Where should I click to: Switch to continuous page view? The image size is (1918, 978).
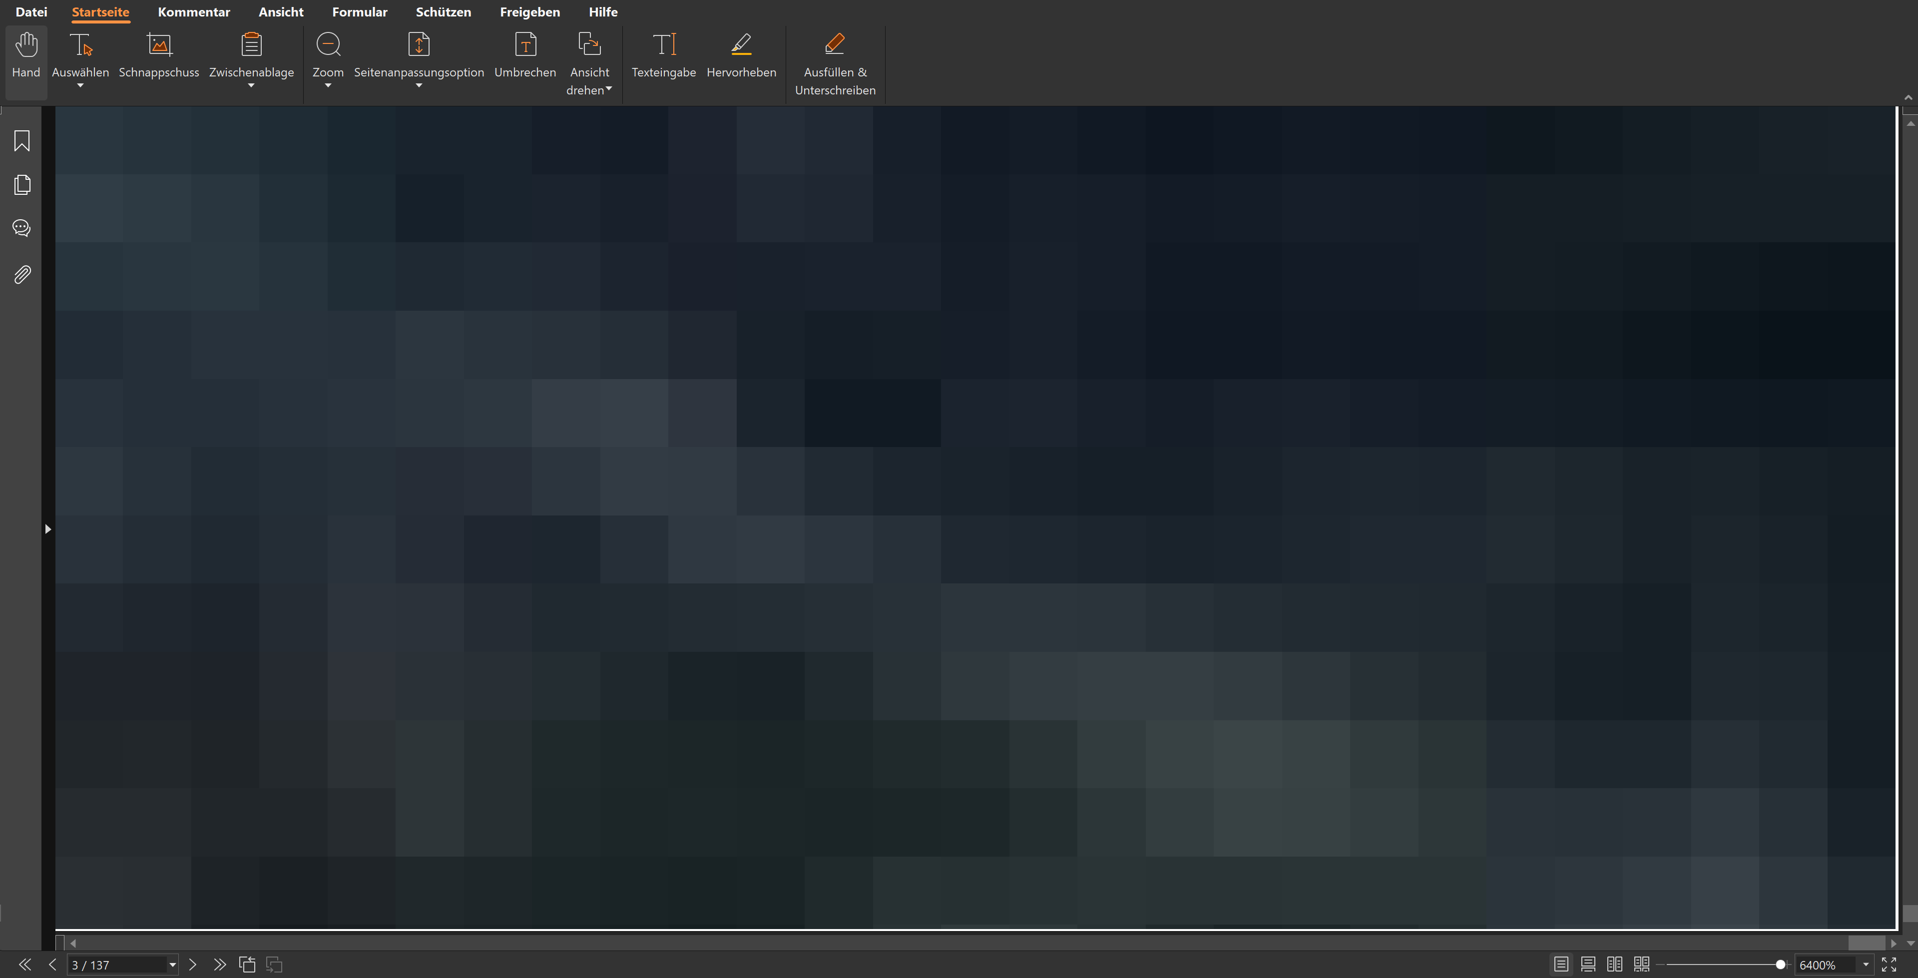(x=1588, y=965)
